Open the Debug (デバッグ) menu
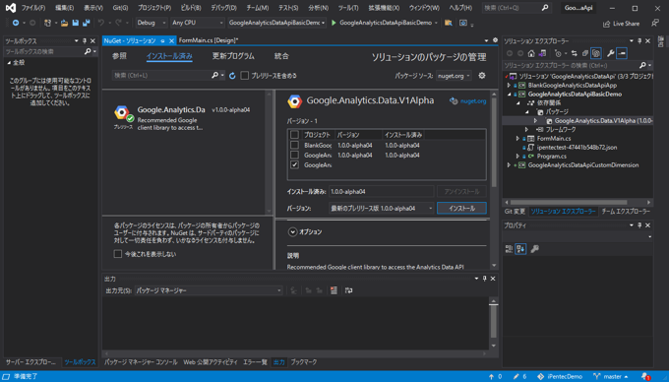 click(223, 8)
